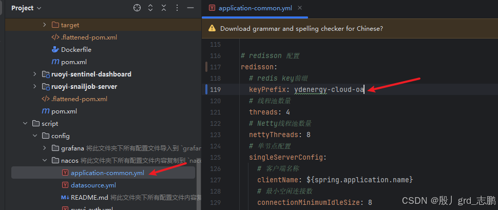The width and height of the screenshot is (498, 210).
Task: Click the # 线程池数量 comment
Action: point(270,101)
